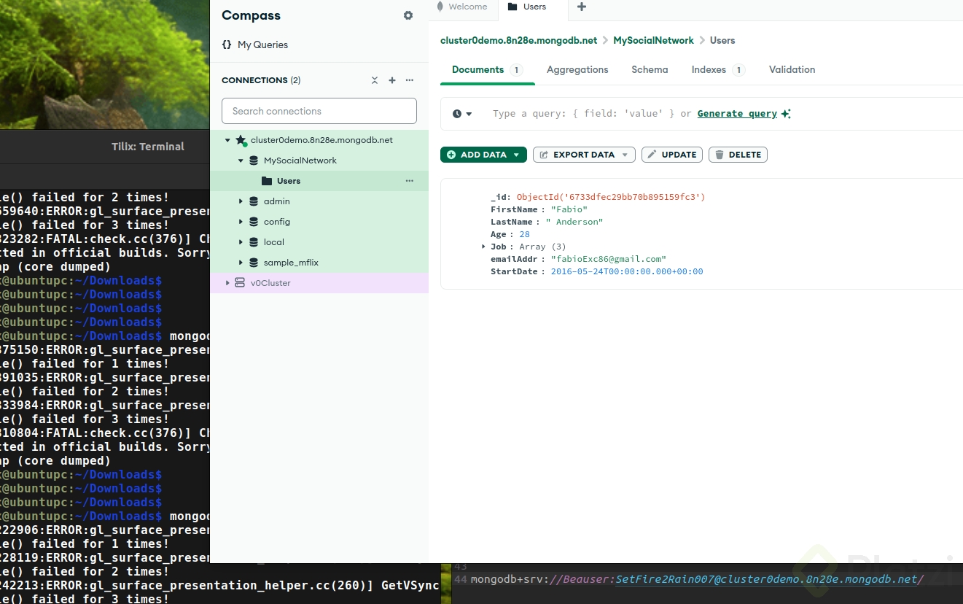Open My Queries curly braces icon
This screenshot has height=604, width=963.
[227, 44]
